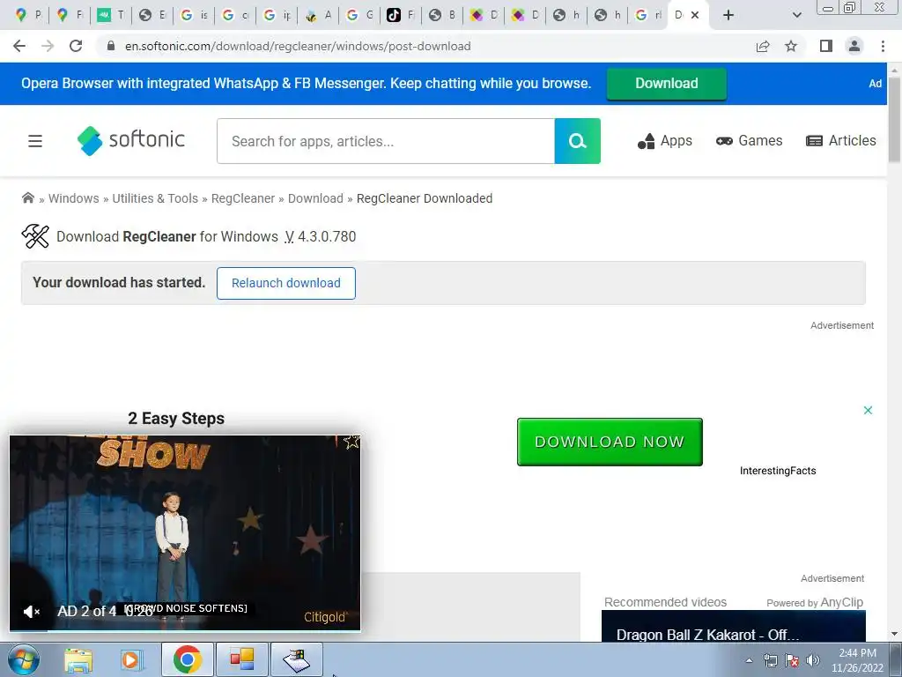The image size is (902, 677).
Task: Open the taskbar clock 2:44 PM
Action: pos(857,660)
